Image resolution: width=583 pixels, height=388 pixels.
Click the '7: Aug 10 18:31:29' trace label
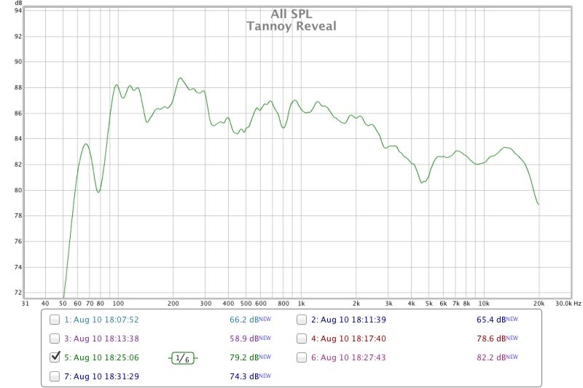pyautogui.click(x=102, y=376)
